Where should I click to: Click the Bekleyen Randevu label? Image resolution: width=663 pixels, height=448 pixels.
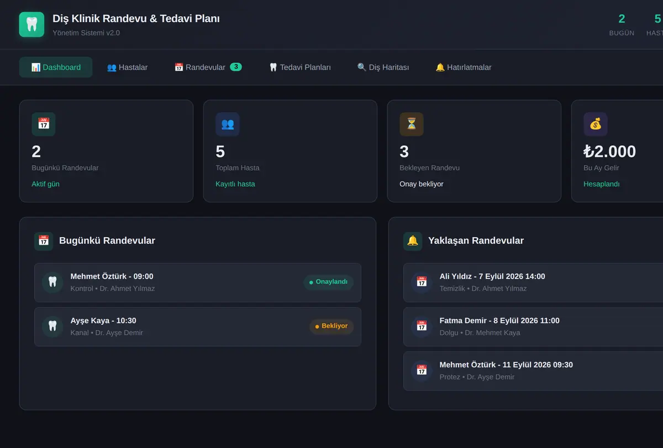click(x=429, y=168)
